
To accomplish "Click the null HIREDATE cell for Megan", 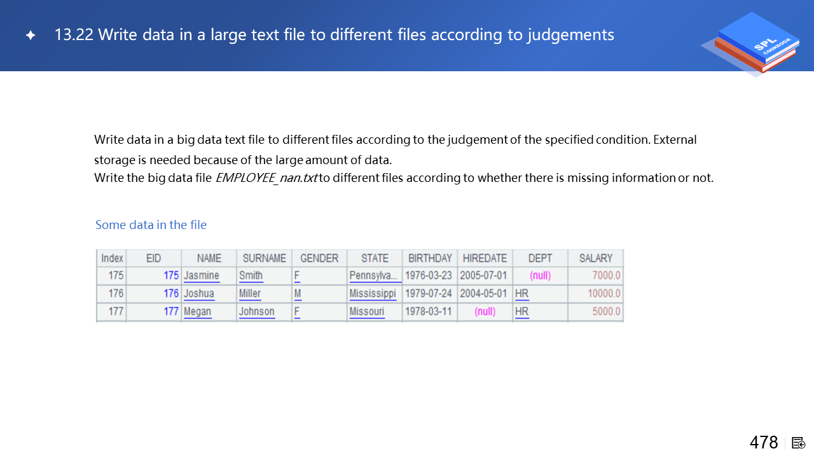I will click(x=485, y=312).
